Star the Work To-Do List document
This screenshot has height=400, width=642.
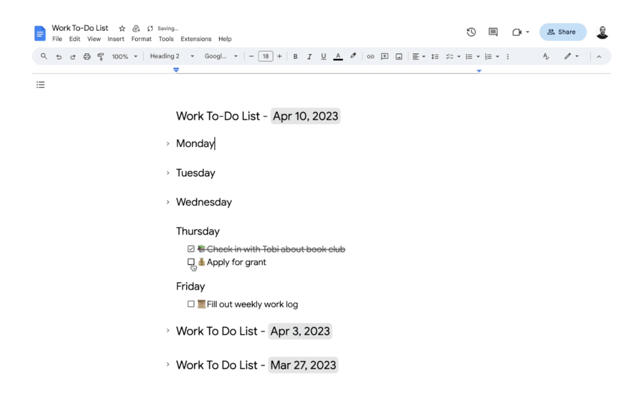click(122, 28)
